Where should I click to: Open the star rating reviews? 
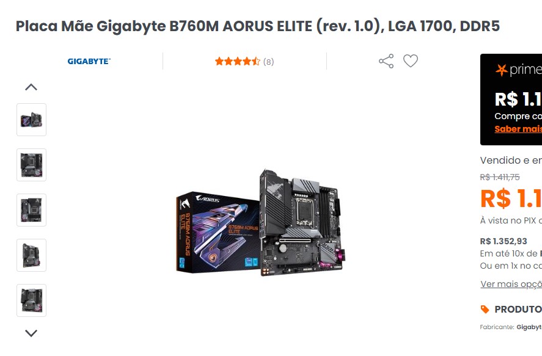[x=238, y=62]
